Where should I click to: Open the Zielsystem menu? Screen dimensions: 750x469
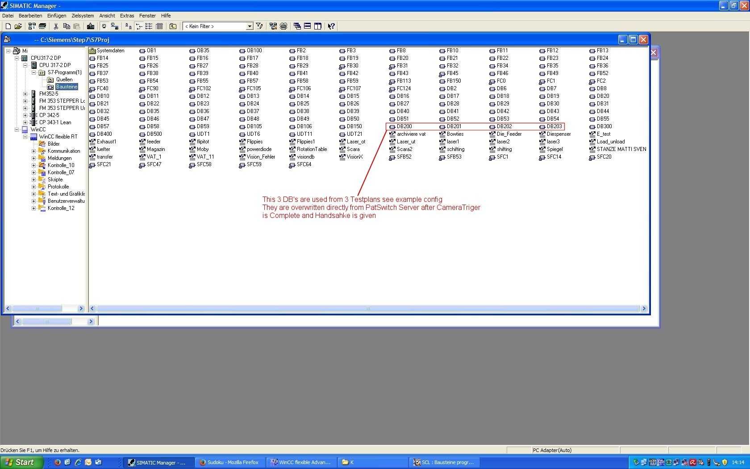pyautogui.click(x=83, y=16)
